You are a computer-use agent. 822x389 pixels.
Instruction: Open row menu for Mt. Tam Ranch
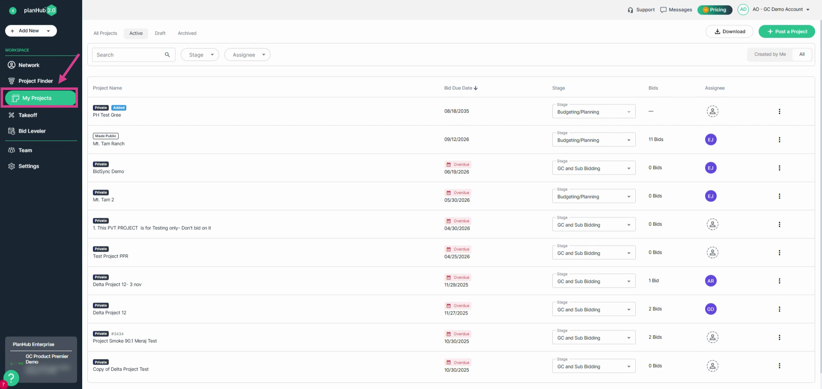(779, 140)
